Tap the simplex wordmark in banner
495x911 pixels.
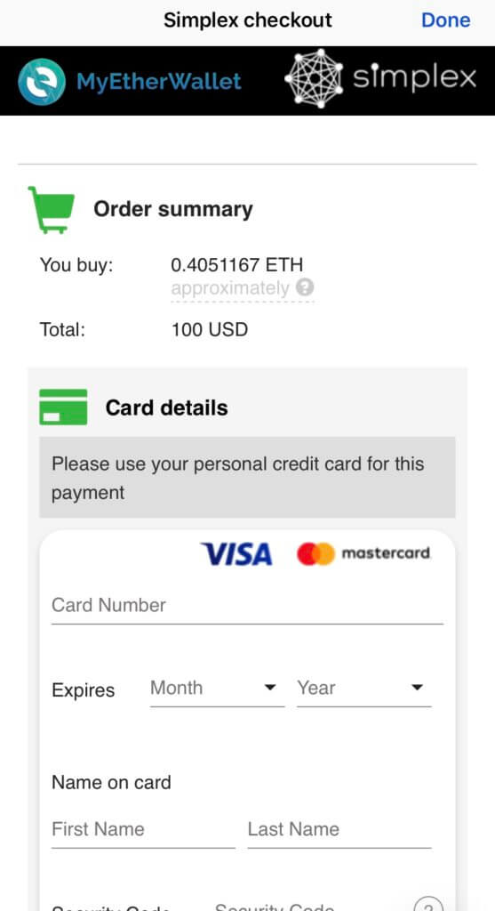coord(414,78)
